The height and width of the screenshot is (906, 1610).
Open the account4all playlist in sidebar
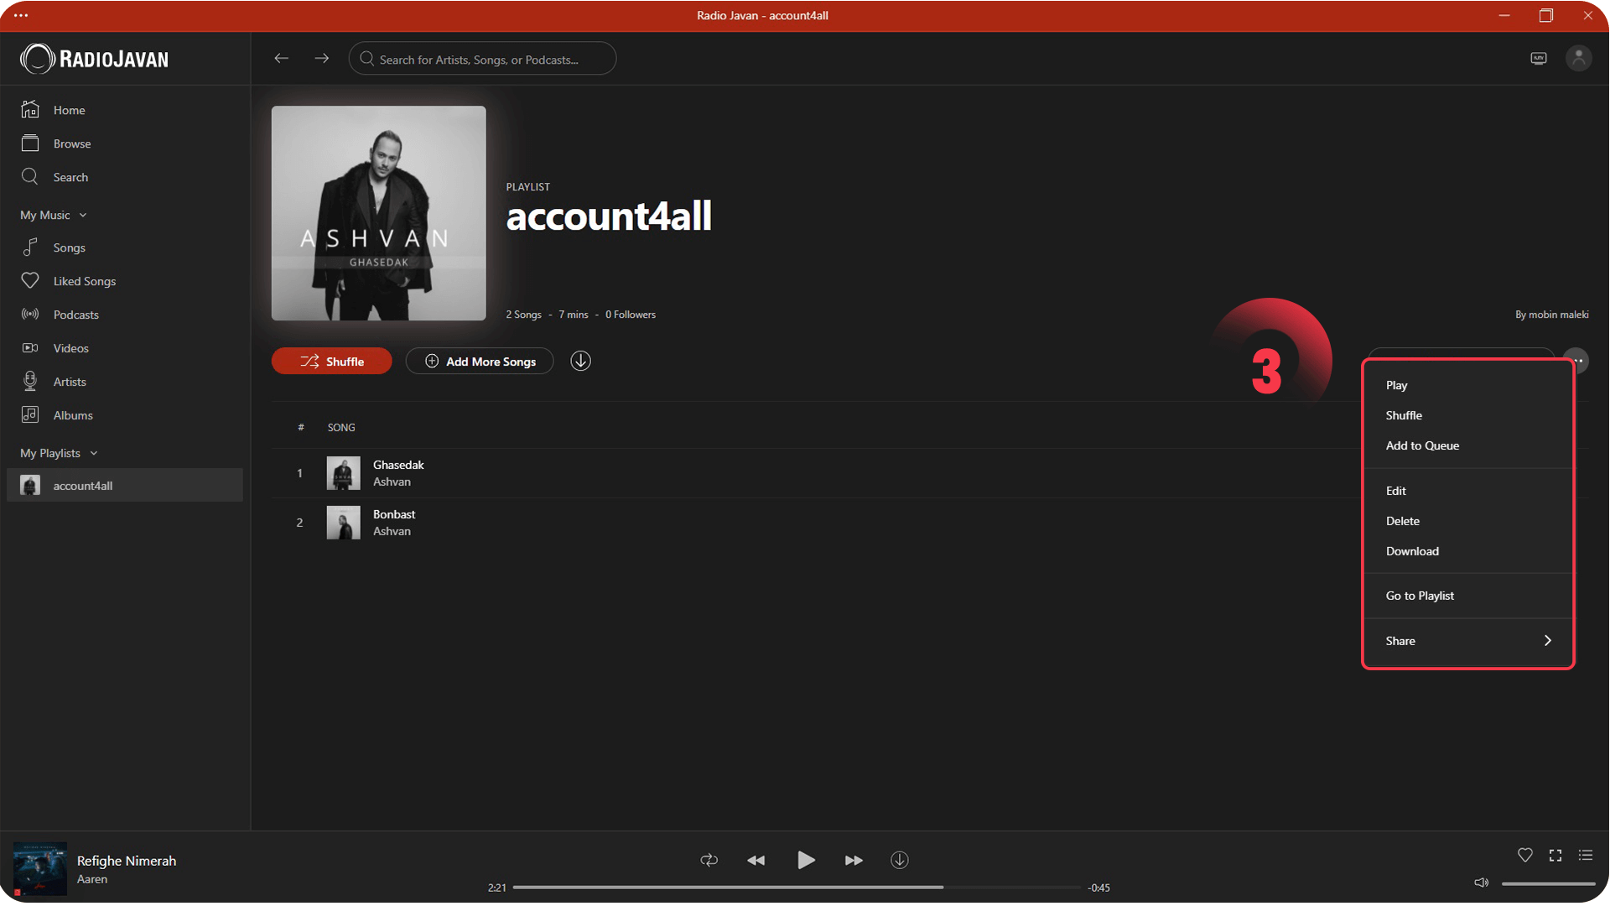tap(124, 485)
